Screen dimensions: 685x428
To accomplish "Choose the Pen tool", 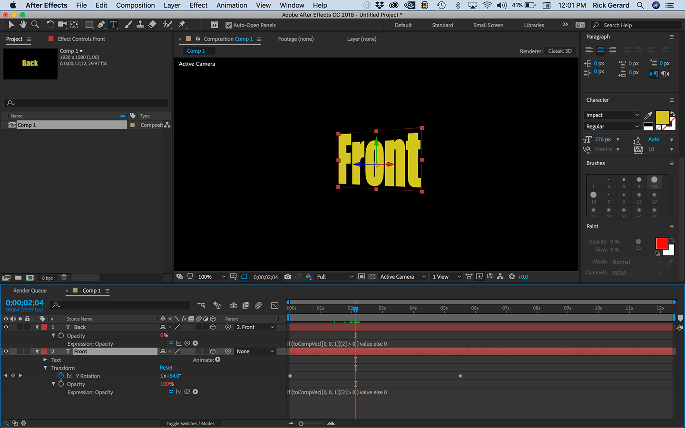I will 101,25.
